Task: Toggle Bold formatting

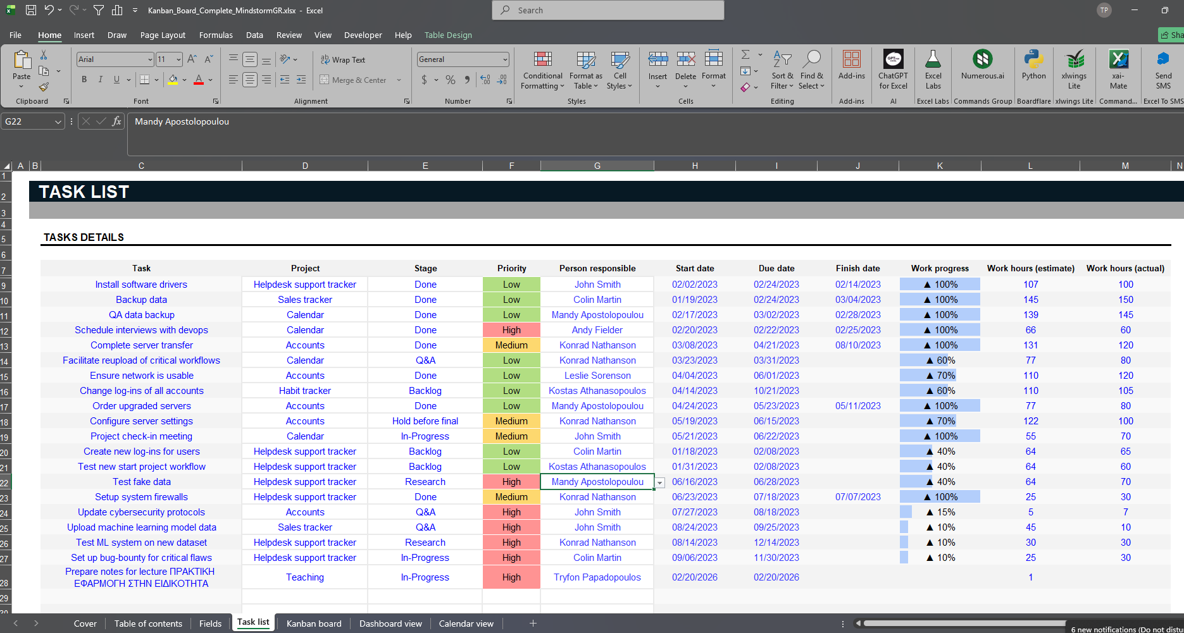Action: pos(84,80)
